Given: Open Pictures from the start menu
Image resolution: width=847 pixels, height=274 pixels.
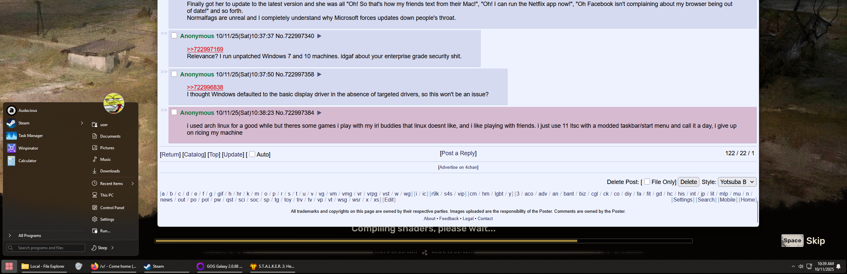Looking at the screenshot, I should [x=113, y=148].
